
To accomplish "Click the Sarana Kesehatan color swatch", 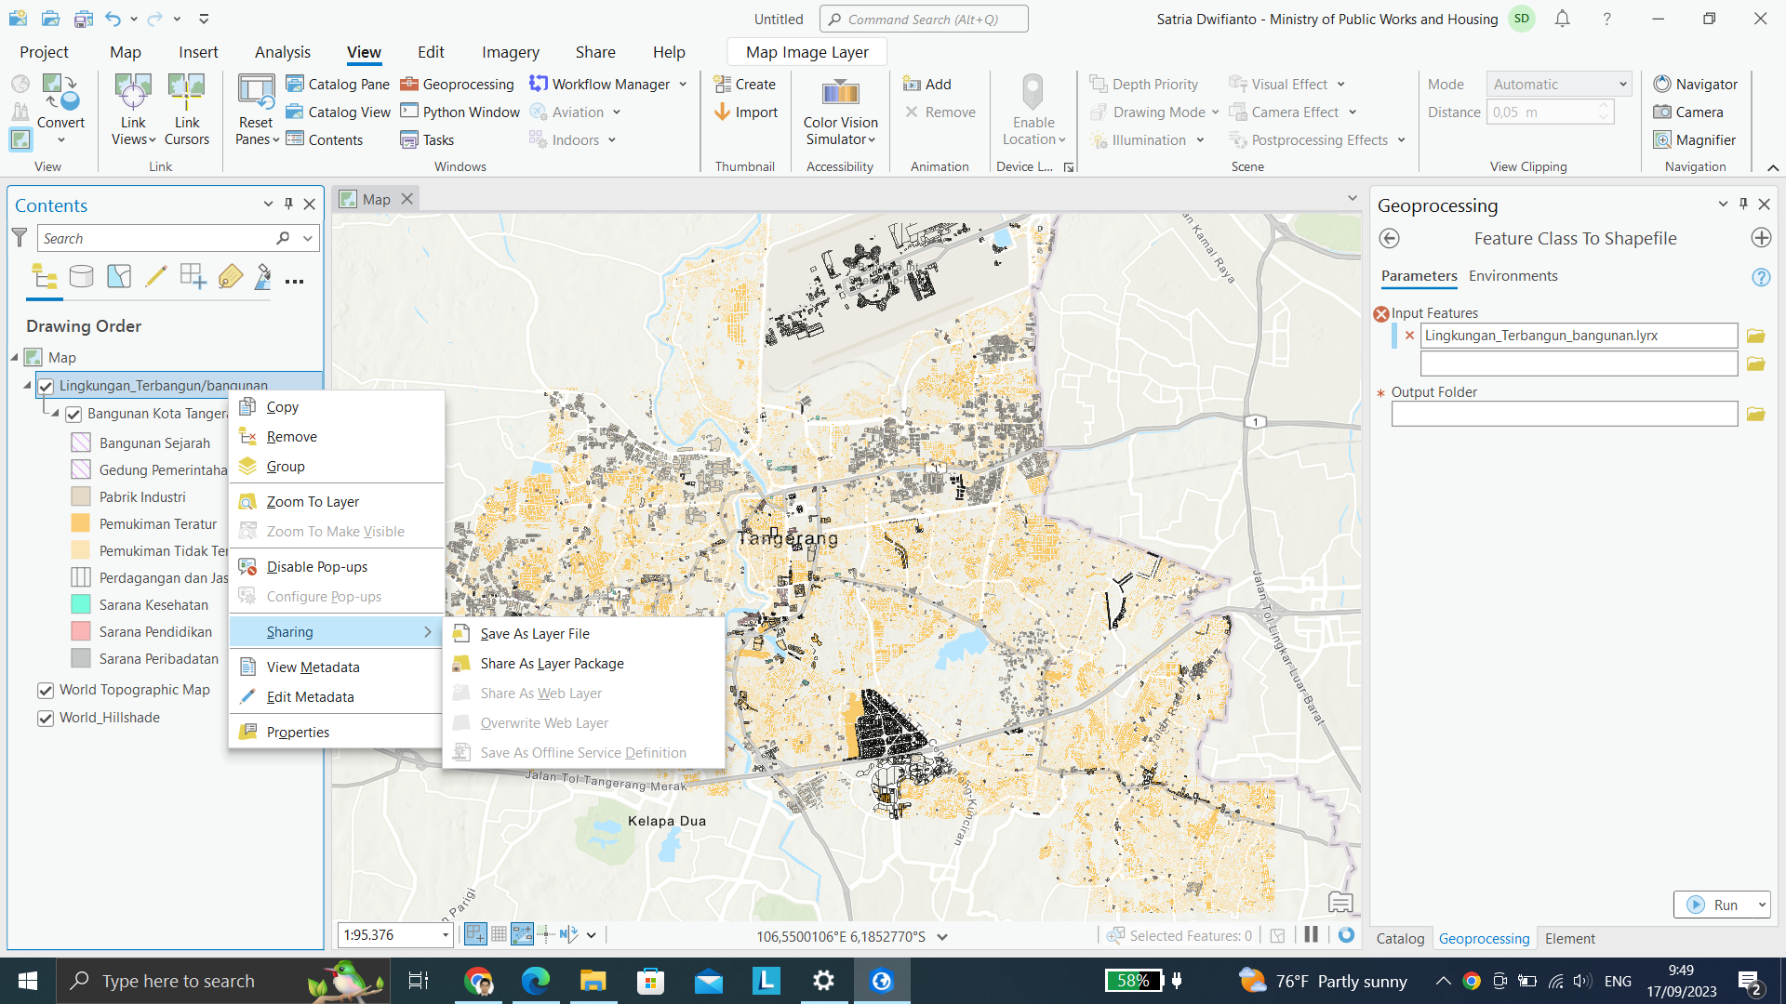I will (81, 604).
